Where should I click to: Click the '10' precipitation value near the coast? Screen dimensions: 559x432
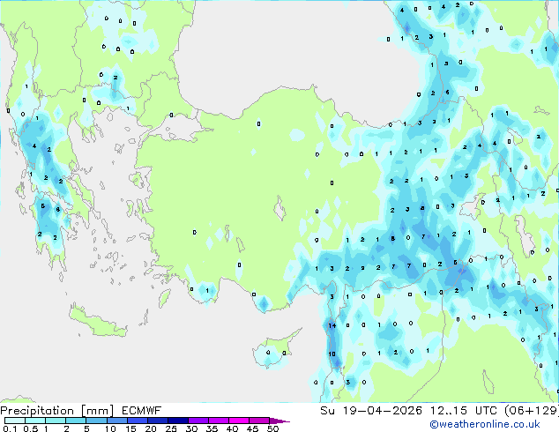pos(332,354)
